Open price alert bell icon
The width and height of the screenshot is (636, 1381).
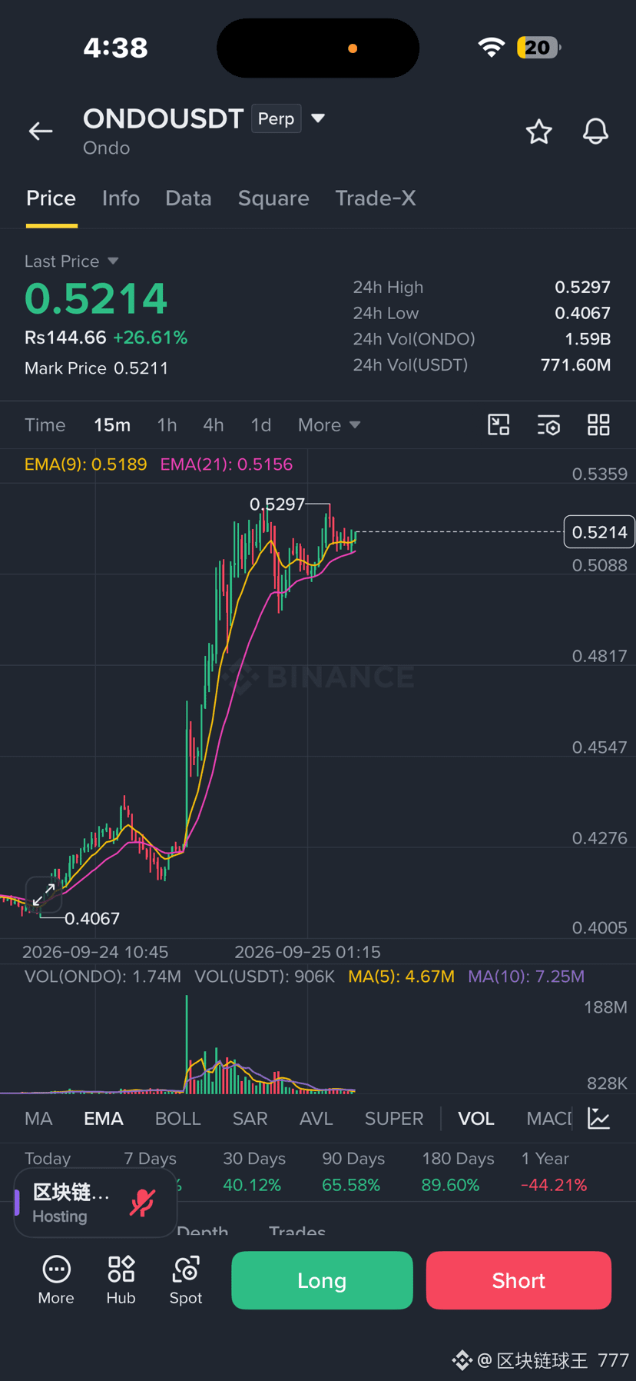pyautogui.click(x=595, y=131)
